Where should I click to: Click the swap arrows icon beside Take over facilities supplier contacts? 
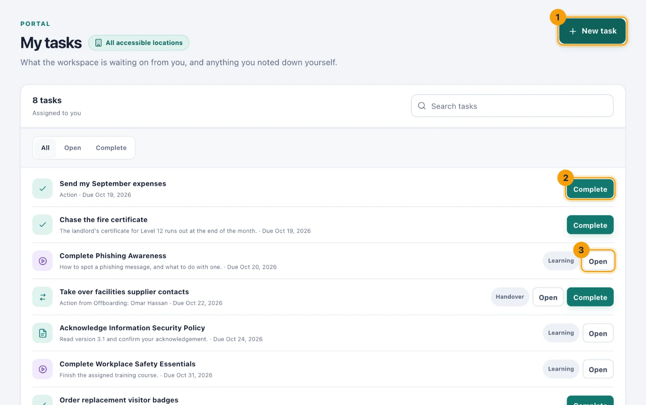42,297
